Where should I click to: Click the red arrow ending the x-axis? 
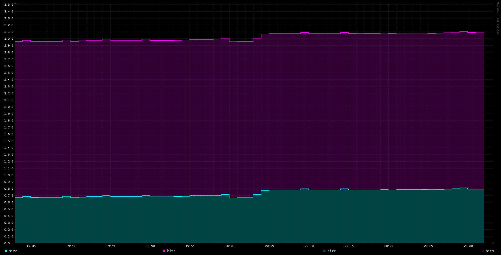pos(493,243)
